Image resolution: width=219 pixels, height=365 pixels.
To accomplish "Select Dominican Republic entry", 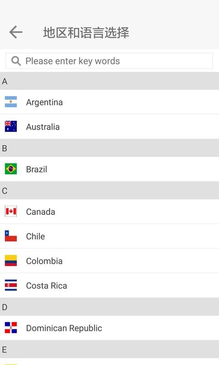I will tap(109, 328).
